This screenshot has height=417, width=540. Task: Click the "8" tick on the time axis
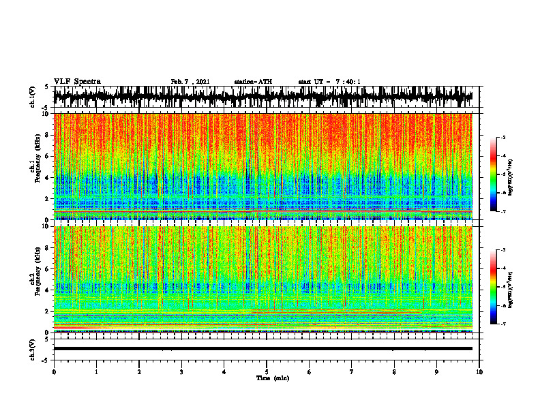tap(394, 372)
